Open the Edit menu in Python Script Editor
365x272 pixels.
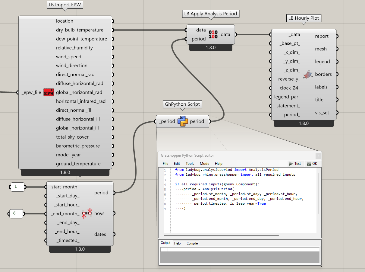coord(177,164)
